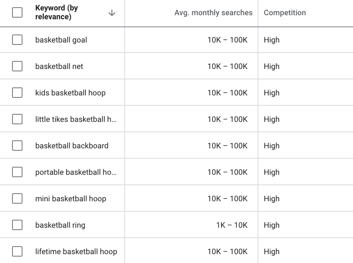The height and width of the screenshot is (263, 353).
Task: Click High competition for basketball backboard
Action: click(272, 146)
